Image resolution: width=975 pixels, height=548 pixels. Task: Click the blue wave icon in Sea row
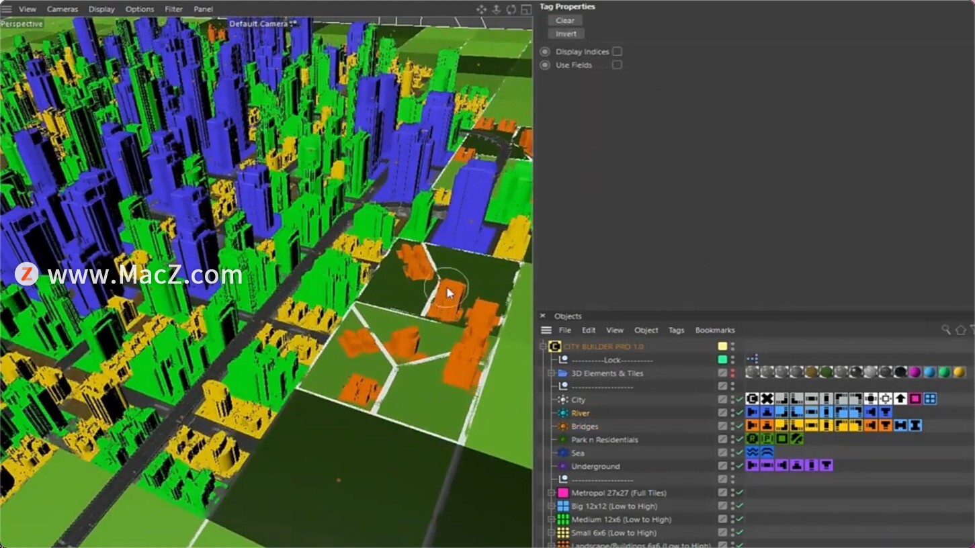(753, 451)
